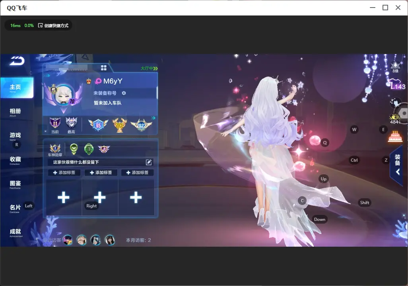The height and width of the screenshot is (286, 408).
Task: Click the Up key overlay
Action: pyautogui.click(x=323, y=179)
